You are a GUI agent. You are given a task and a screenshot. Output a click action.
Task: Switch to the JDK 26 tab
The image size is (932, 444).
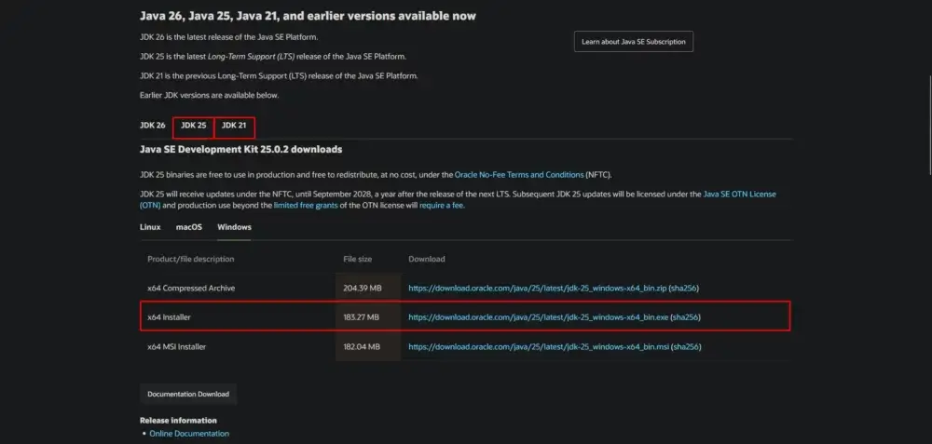click(152, 125)
